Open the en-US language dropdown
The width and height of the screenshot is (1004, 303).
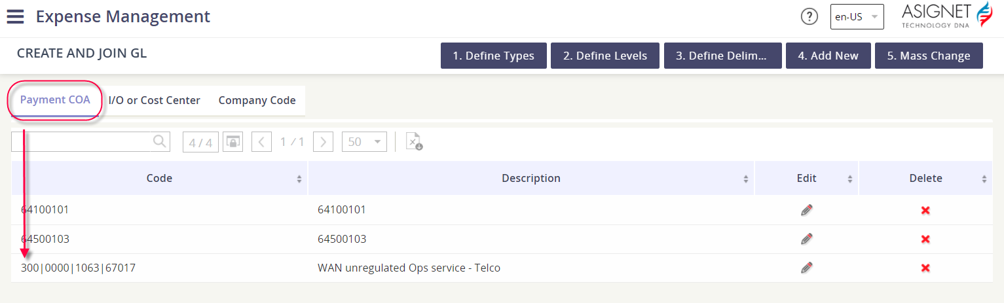pyautogui.click(x=857, y=17)
